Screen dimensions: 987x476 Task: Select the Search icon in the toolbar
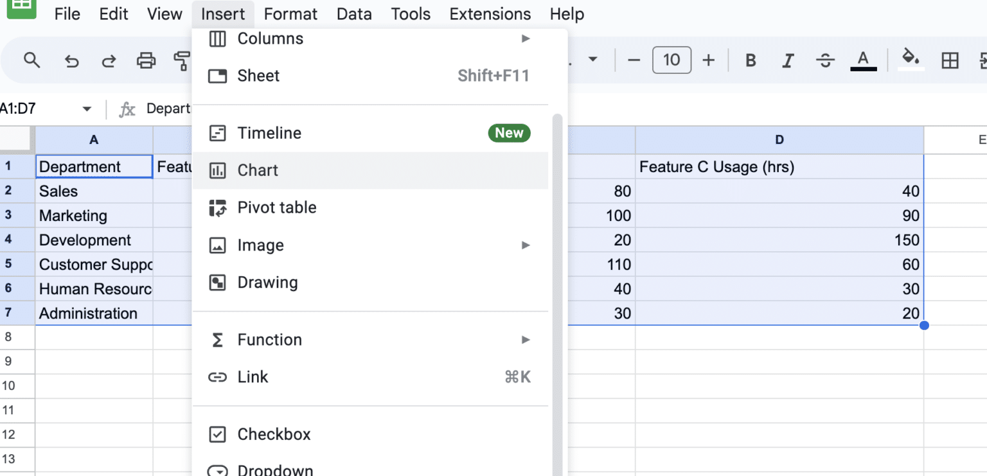click(31, 60)
